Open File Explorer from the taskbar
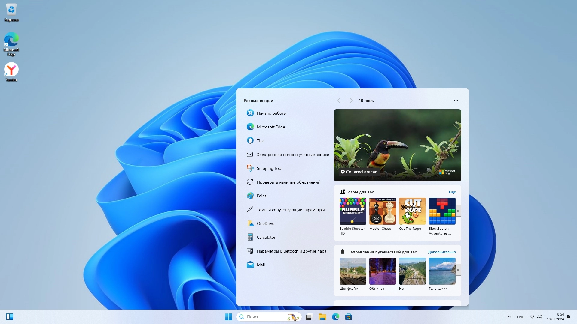 pos(322,317)
